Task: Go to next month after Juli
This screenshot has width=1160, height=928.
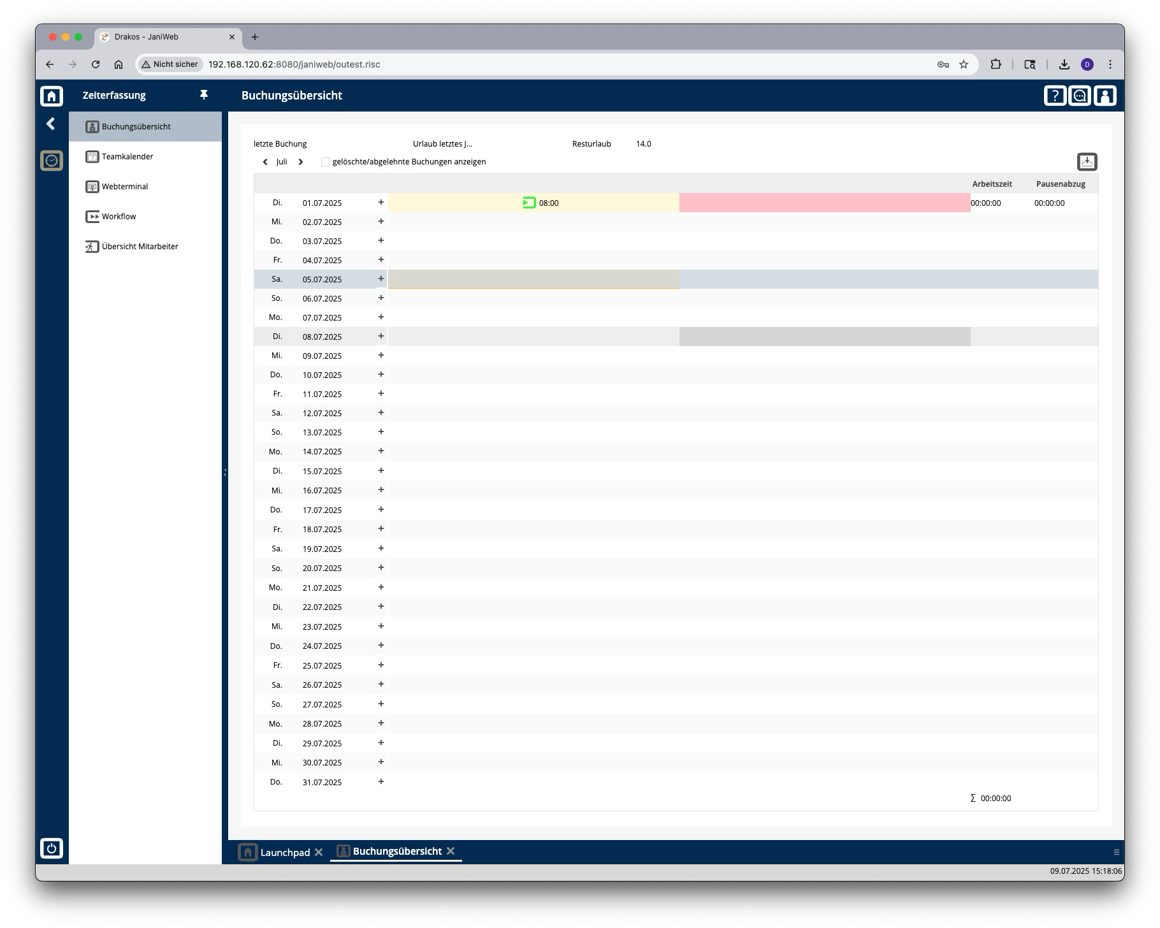Action: point(301,162)
